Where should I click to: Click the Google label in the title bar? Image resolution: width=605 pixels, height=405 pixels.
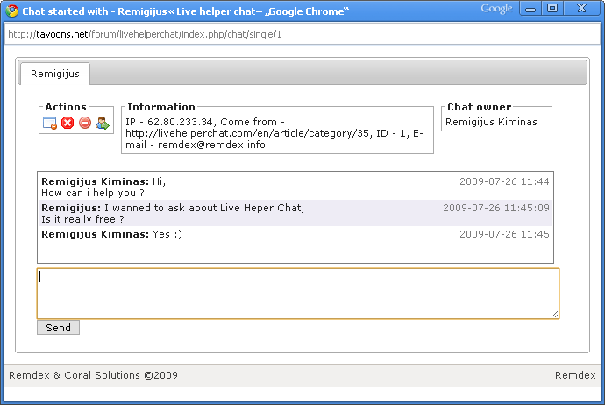[496, 9]
